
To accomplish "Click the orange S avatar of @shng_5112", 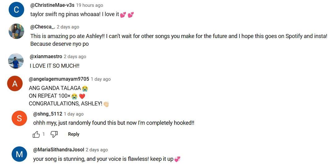I will (19, 118).
